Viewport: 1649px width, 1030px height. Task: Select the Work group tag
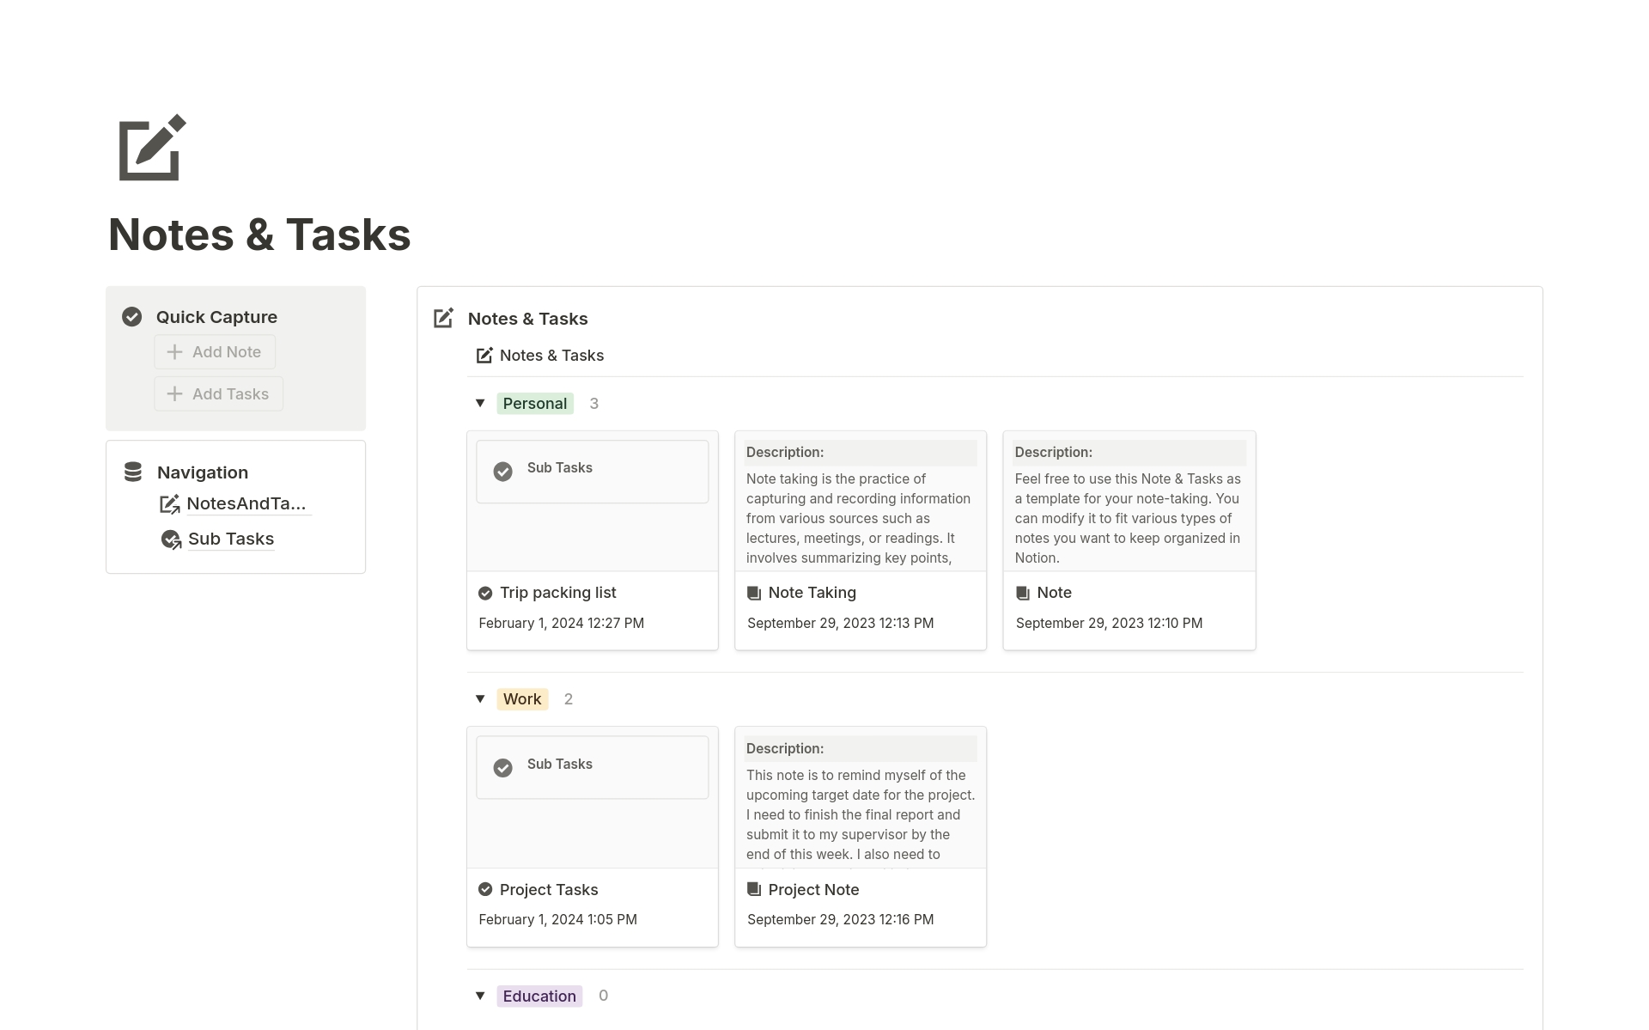click(x=521, y=698)
